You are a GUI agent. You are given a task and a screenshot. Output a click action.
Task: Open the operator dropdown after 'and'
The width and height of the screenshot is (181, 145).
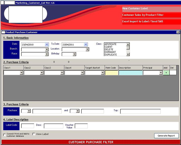tap(78, 111)
